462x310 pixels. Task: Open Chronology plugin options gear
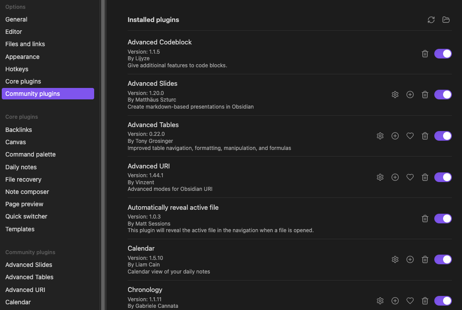pos(380,301)
